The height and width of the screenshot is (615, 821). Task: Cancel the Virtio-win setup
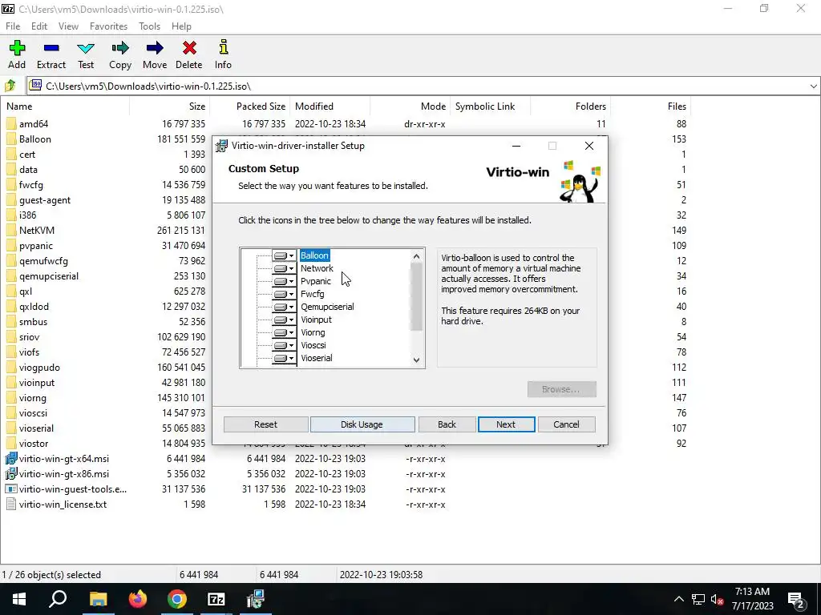pos(566,424)
